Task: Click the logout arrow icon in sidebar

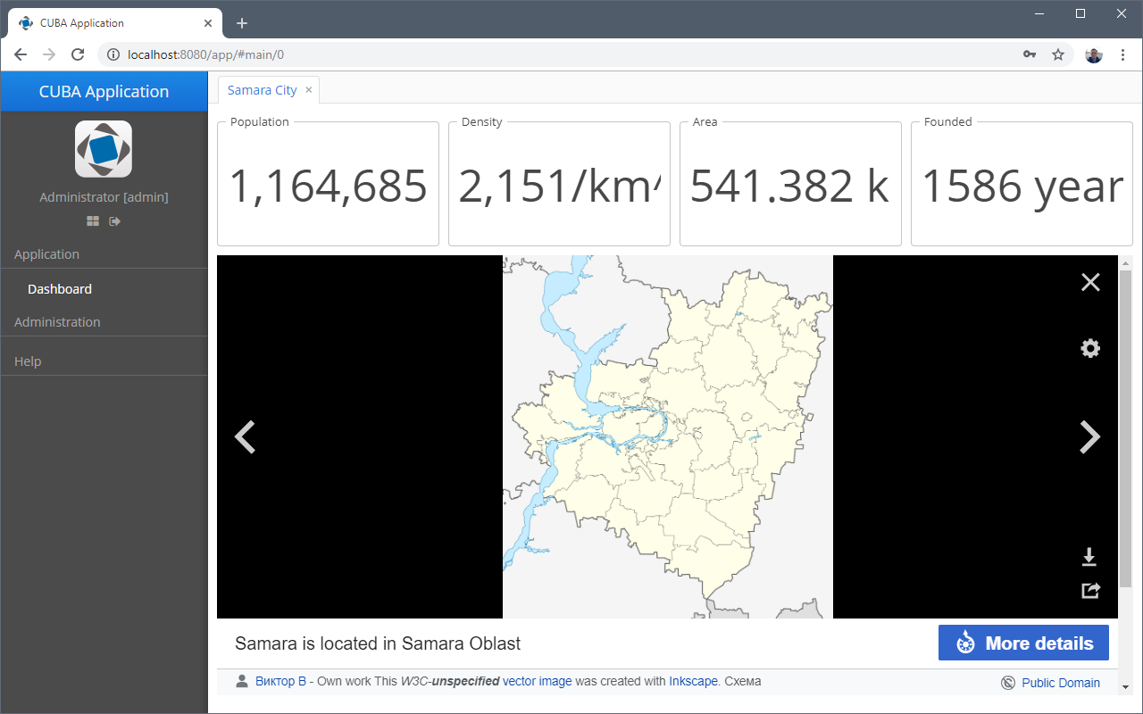Action: [114, 221]
